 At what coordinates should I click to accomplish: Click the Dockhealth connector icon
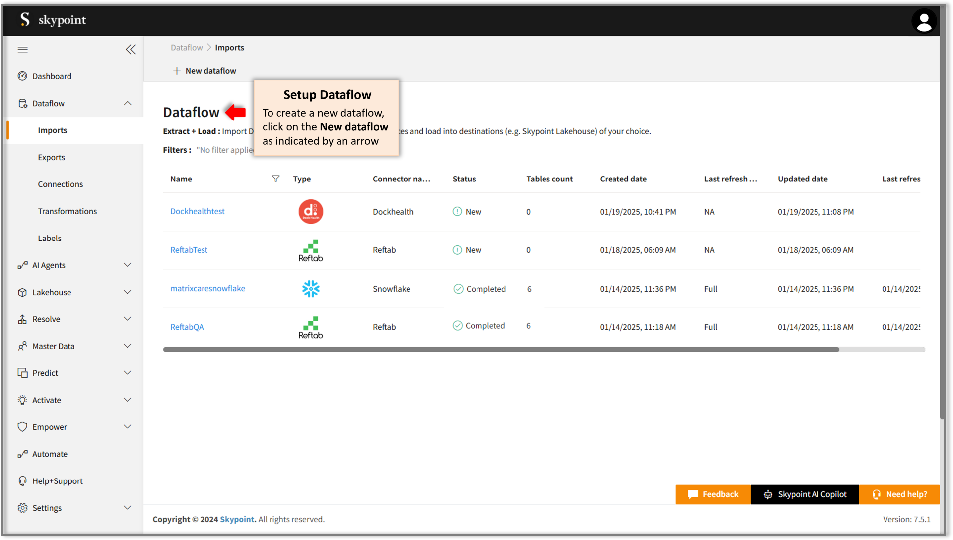click(311, 211)
